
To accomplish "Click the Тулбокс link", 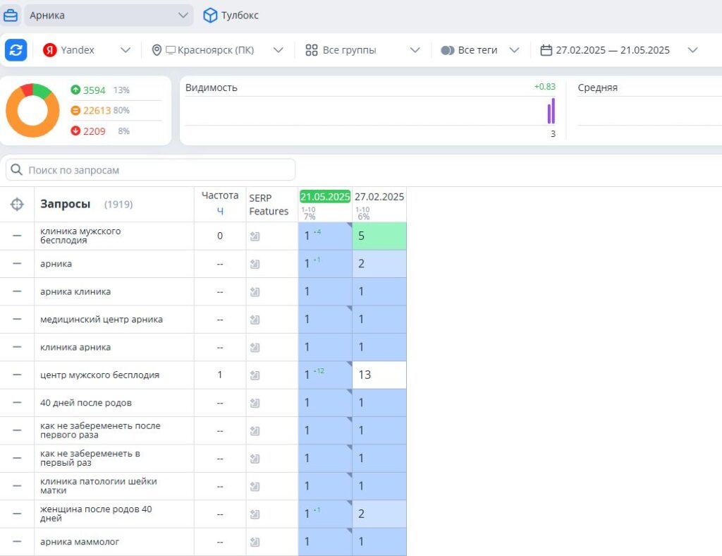I will pyautogui.click(x=240, y=16).
